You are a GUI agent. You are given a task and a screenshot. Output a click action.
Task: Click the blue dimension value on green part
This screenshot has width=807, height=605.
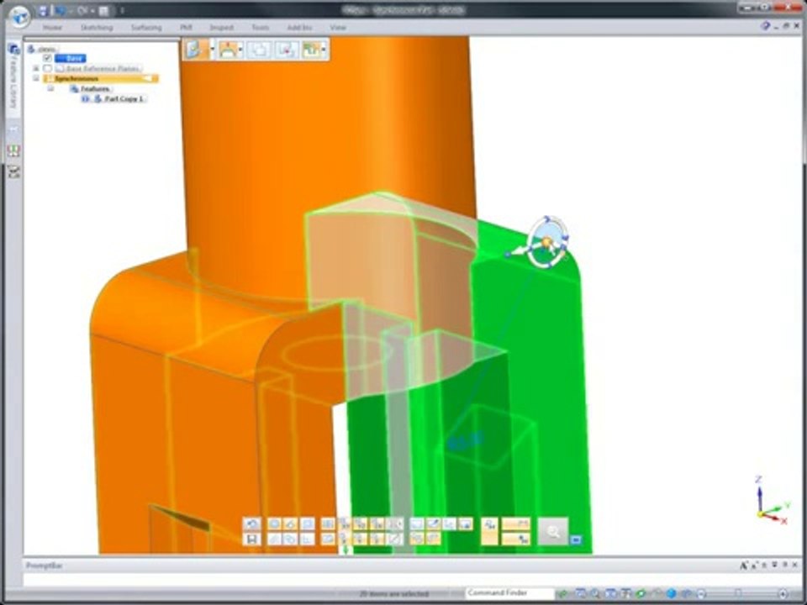tap(466, 440)
